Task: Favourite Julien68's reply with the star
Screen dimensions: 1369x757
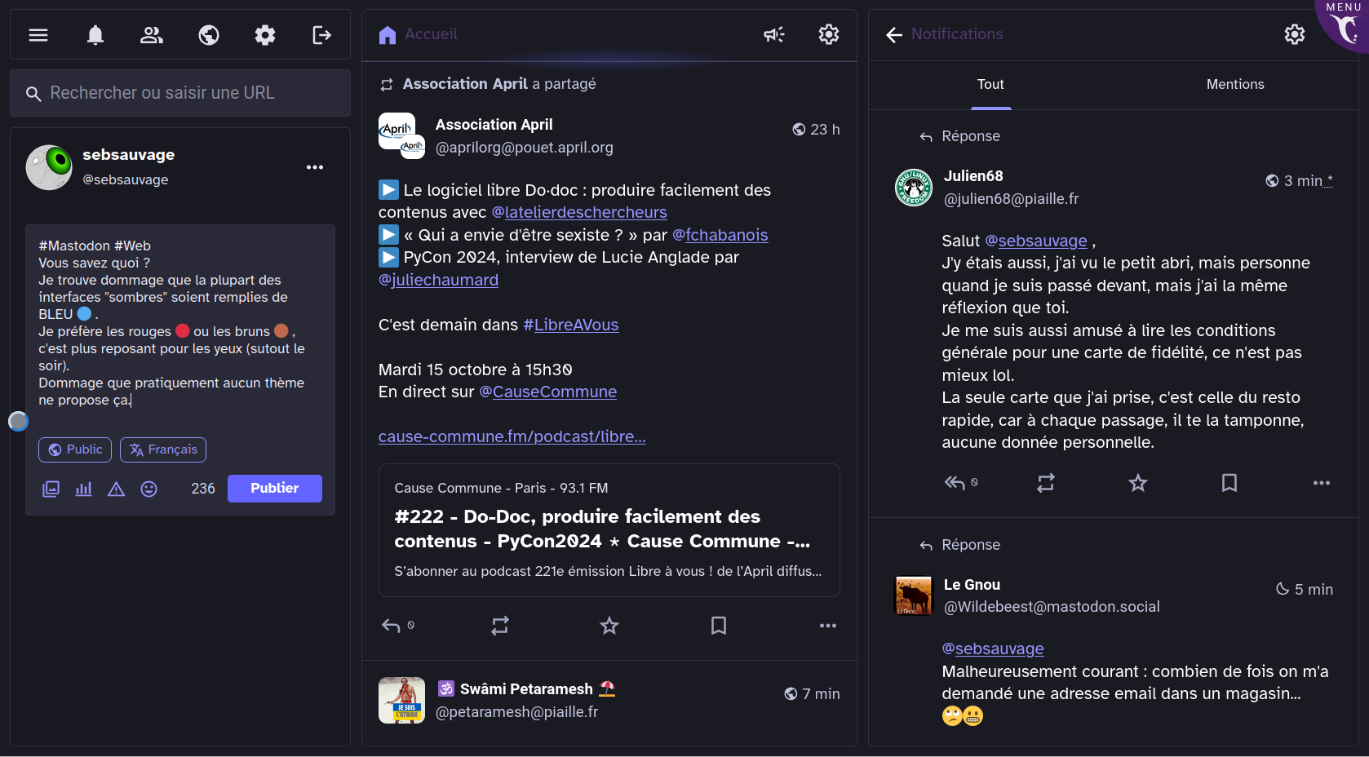Action: (x=1137, y=483)
